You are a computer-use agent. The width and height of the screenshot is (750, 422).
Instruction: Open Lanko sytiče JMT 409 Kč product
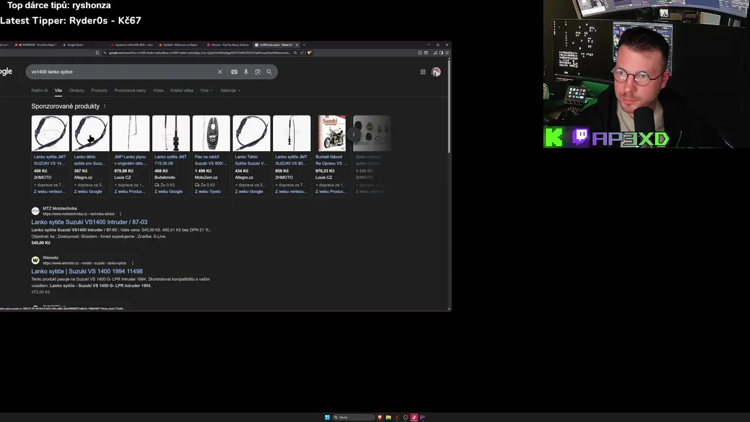(50, 155)
